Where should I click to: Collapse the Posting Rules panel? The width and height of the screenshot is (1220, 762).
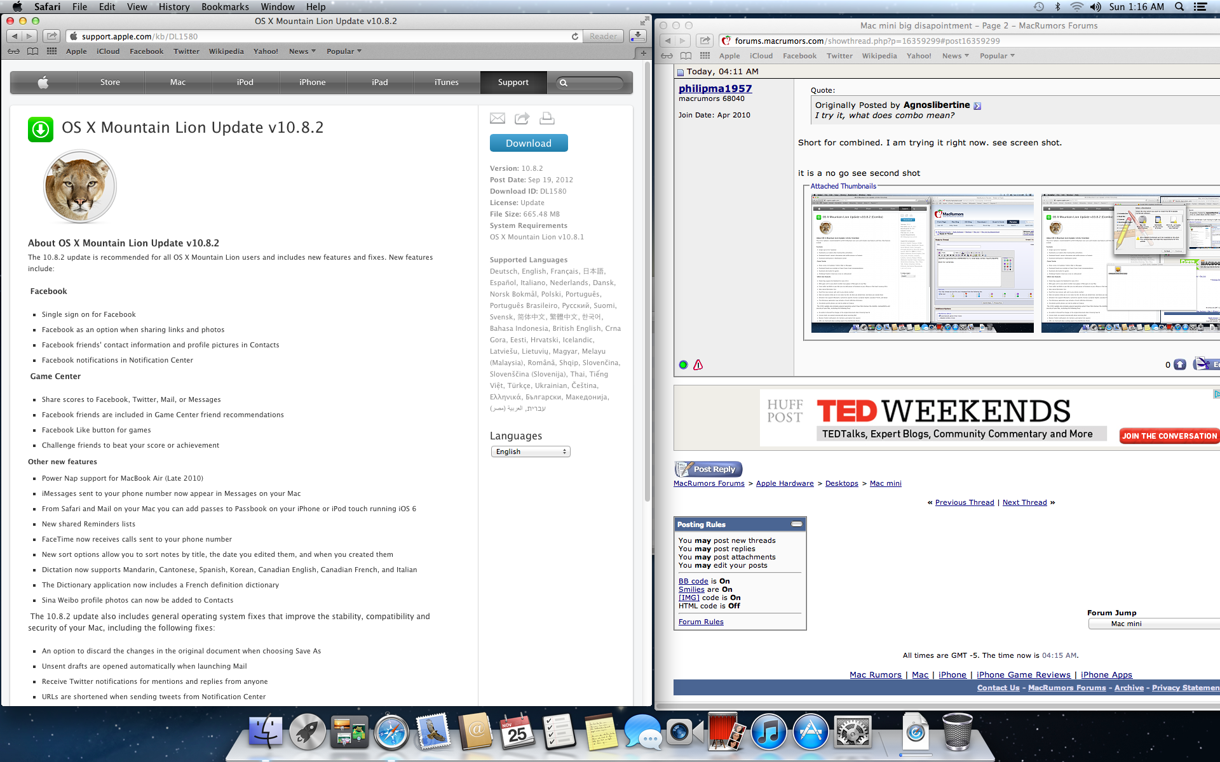pos(796,524)
